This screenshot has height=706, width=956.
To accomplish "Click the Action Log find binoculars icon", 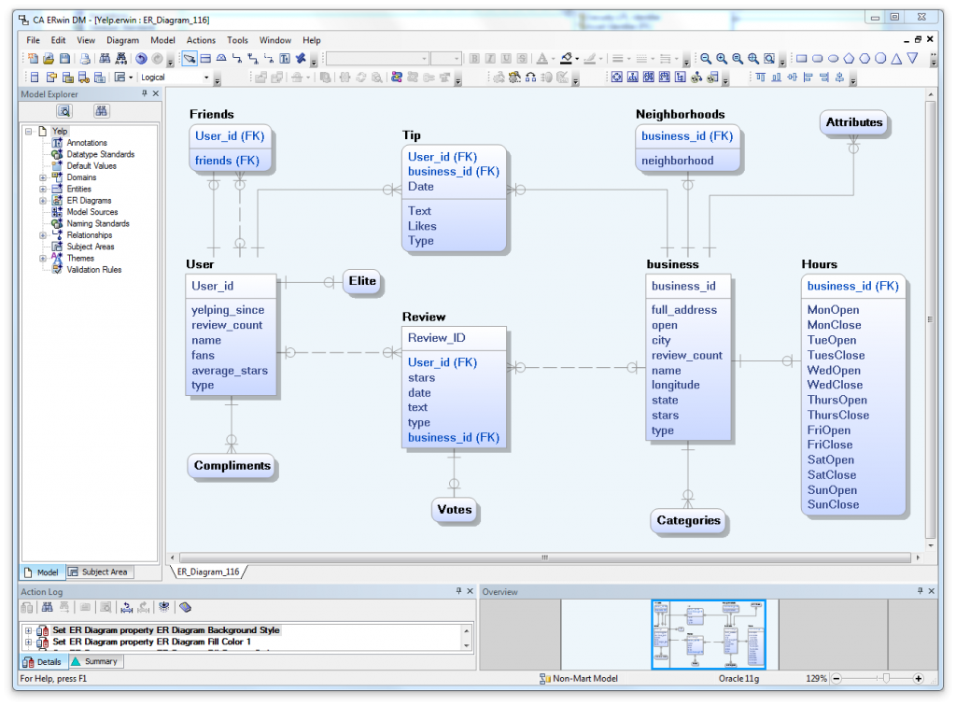I will [47, 607].
